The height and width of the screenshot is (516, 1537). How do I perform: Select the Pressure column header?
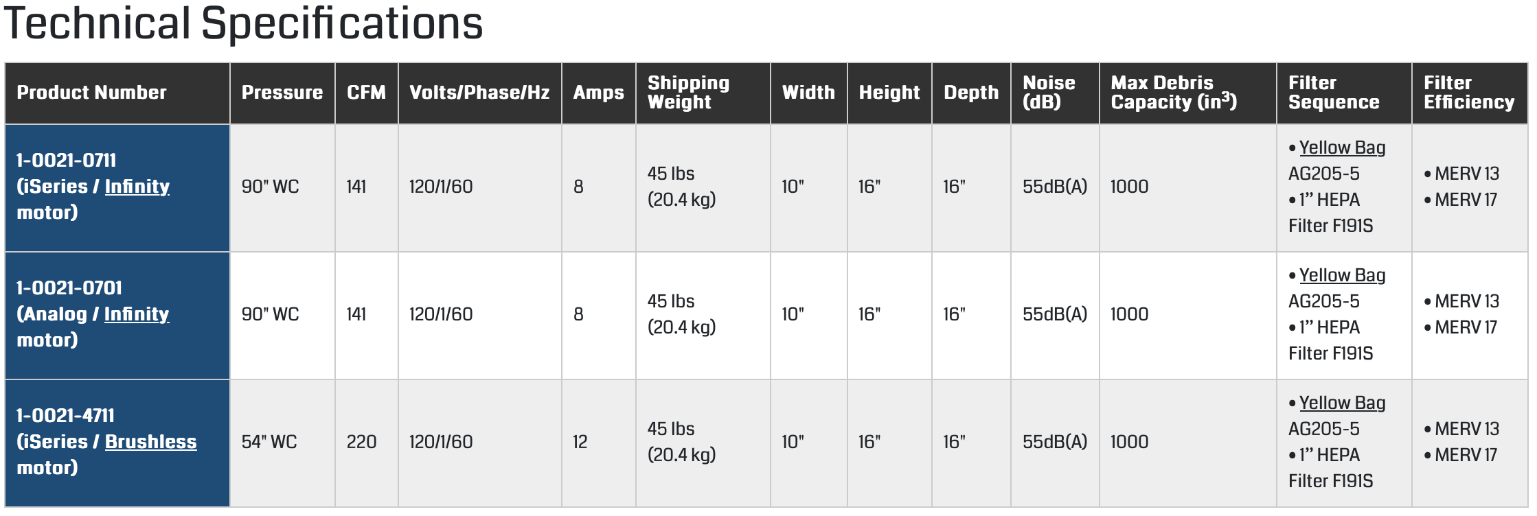point(282,93)
